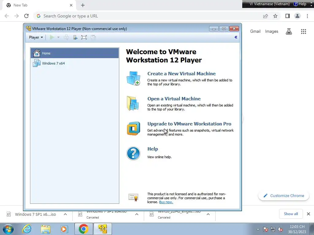
Task: Click Create a New Virtual Machine heading
Action: point(182,73)
